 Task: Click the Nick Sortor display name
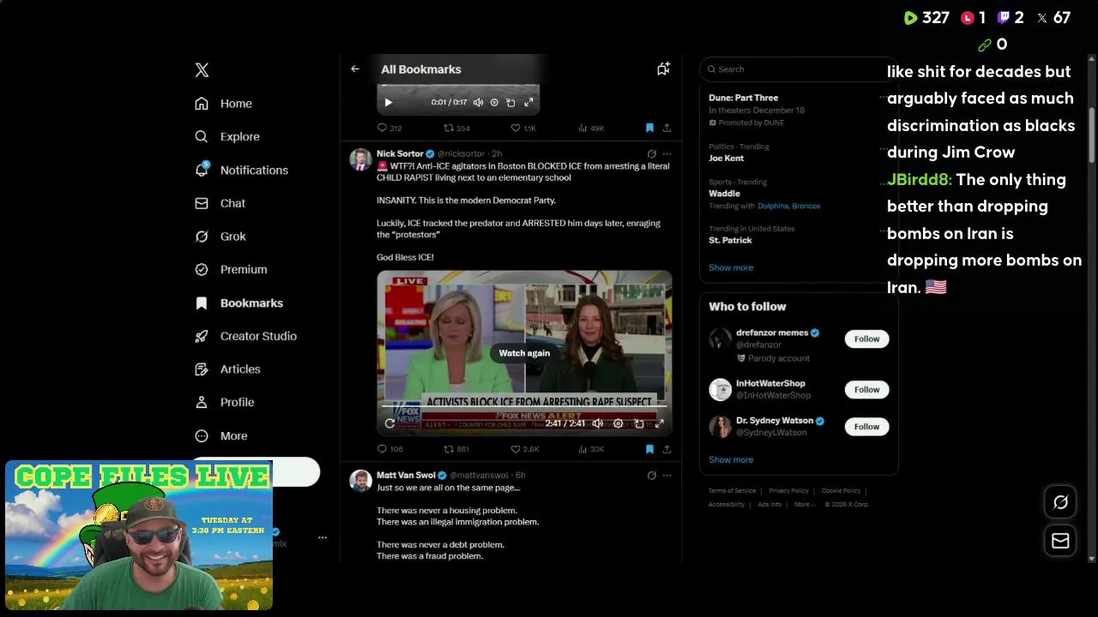click(x=400, y=153)
